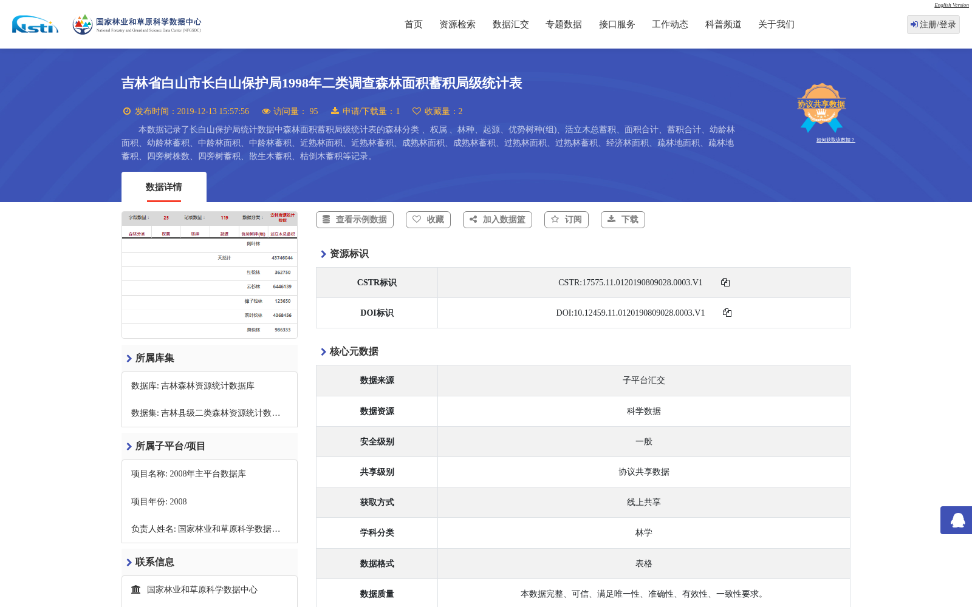The height and width of the screenshot is (607, 972).
Task: Click the 加入数据篮 button
Action: click(498, 220)
